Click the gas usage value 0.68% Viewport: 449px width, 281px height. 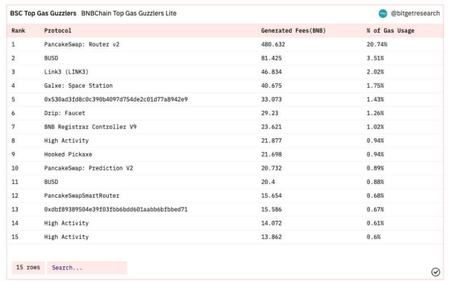(375, 195)
